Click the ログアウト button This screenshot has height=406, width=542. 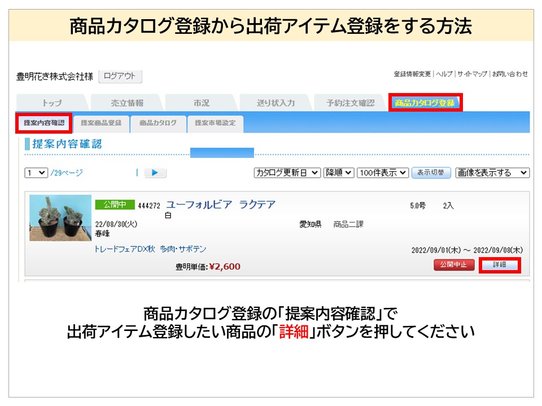[x=120, y=77]
